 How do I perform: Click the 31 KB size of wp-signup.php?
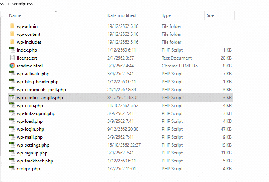[226, 153]
